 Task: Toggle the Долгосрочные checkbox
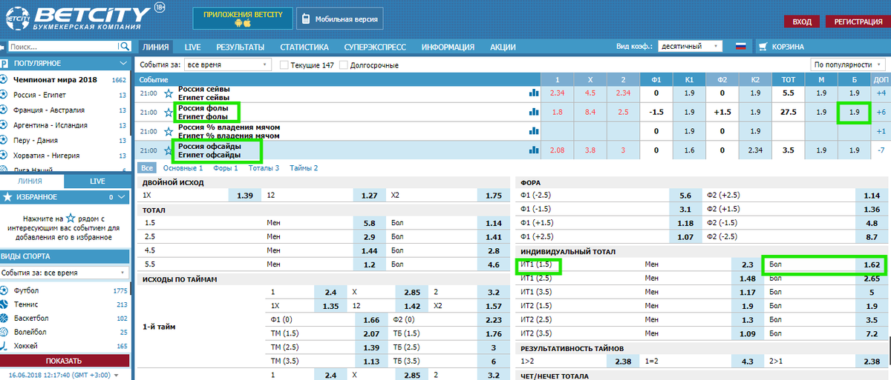click(x=343, y=65)
